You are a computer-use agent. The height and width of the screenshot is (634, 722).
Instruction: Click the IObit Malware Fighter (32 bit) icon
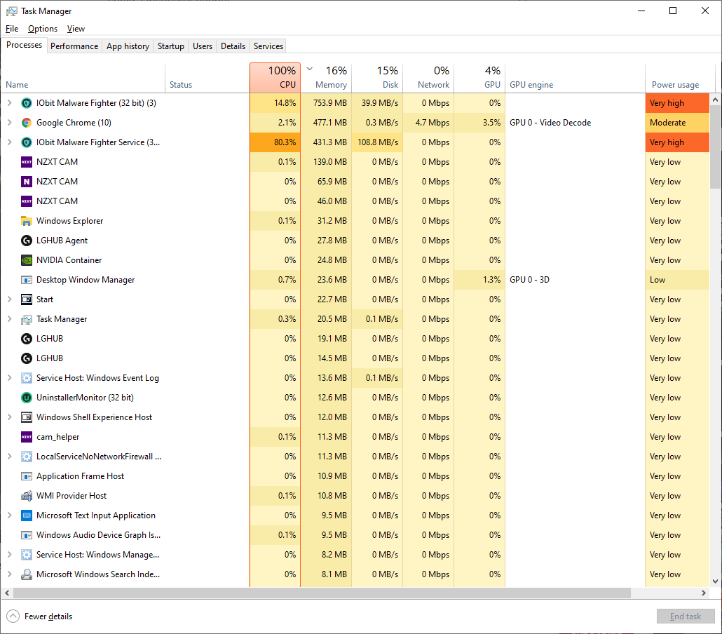(27, 103)
